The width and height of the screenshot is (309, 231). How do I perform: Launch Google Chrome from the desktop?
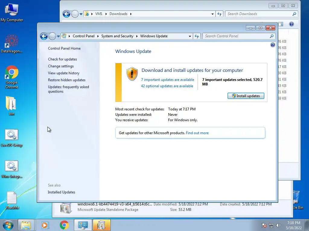(12, 77)
